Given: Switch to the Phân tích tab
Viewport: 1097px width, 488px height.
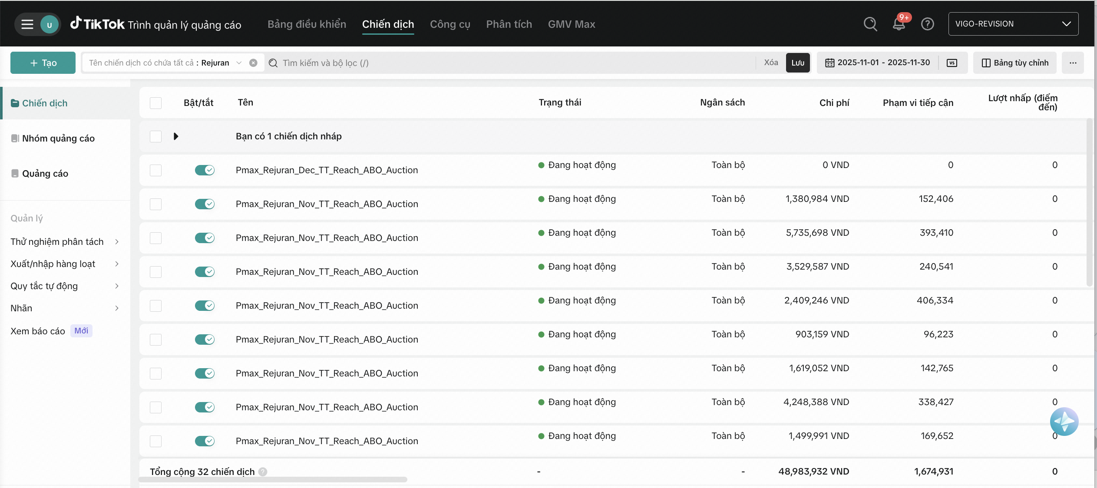Looking at the screenshot, I should click(x=509, y=24).
